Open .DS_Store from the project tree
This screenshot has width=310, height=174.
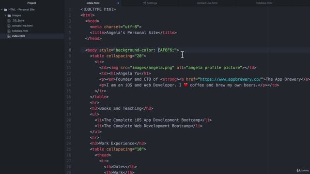click(18, 20)
